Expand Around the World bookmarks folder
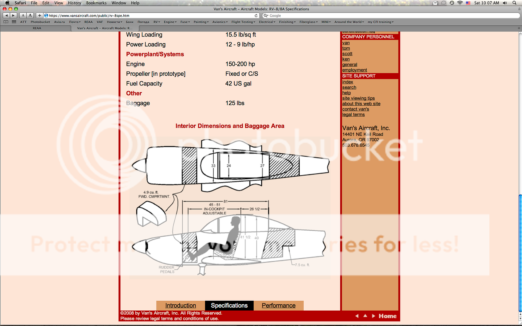The image size is (522, 326). pos(349,22)
